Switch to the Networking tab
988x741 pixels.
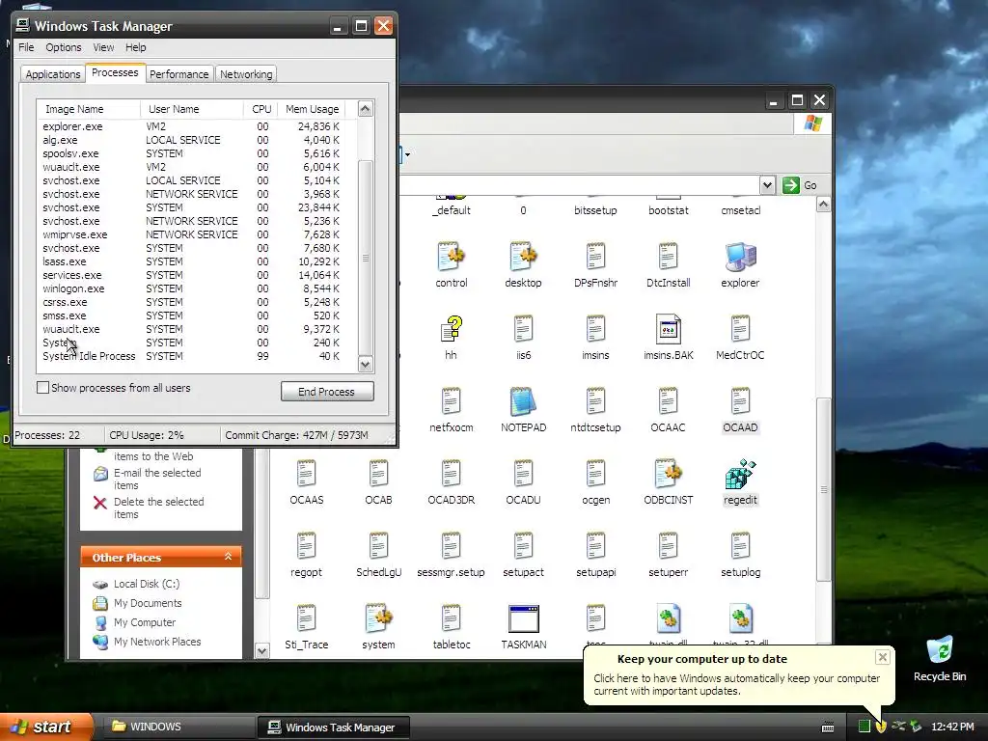pyautogui.click(x=246, y=73)
